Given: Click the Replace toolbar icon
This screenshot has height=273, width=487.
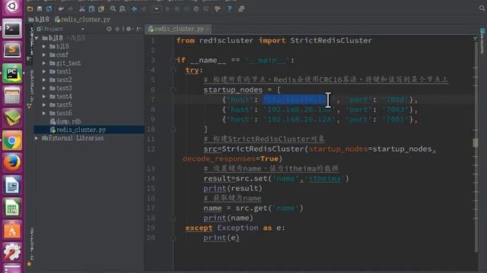Looking at the screenshot, I should click(123, 9).
